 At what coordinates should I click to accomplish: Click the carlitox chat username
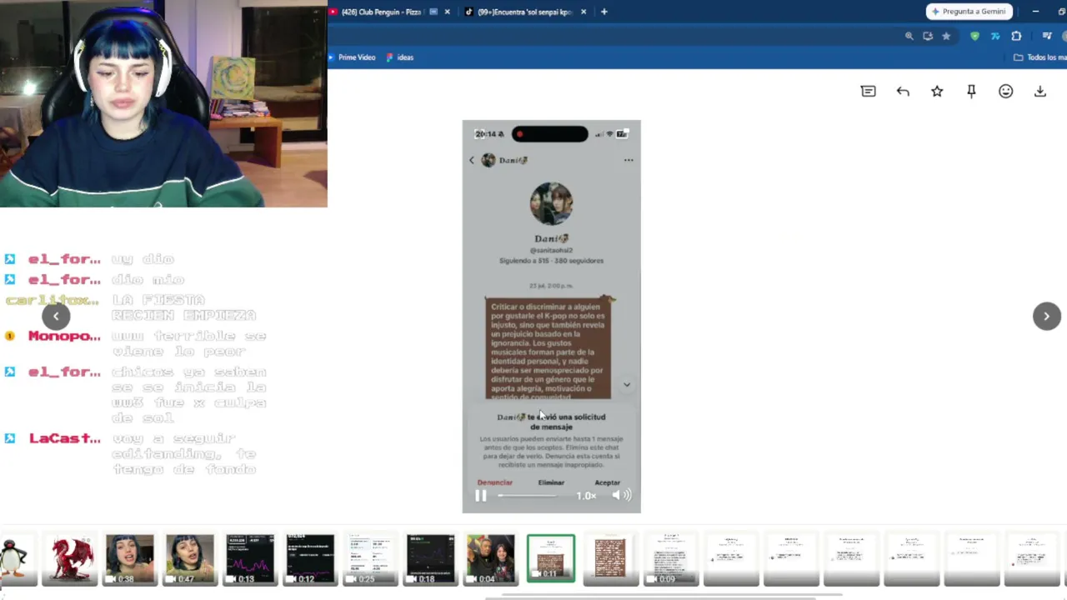click(53, 300)
